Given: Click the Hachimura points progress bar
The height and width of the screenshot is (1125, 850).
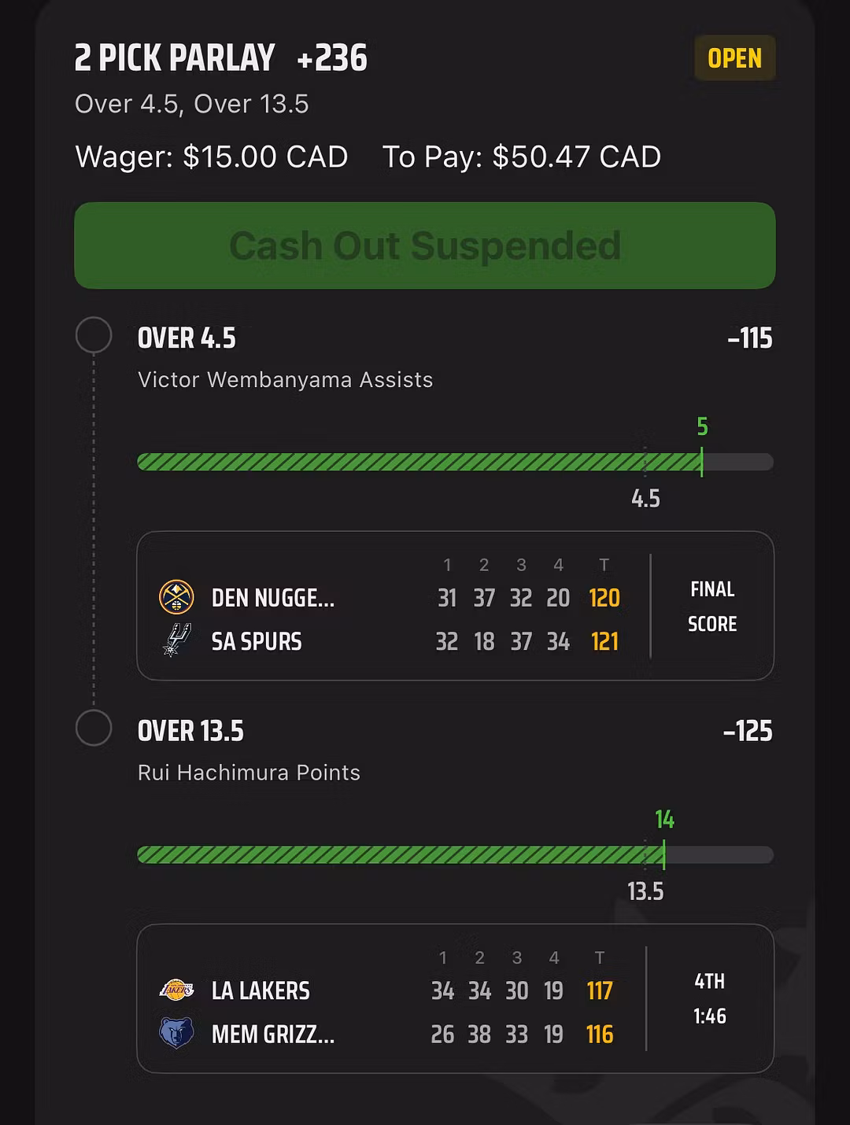Looking at the screenshot, I should coord(455,854).
